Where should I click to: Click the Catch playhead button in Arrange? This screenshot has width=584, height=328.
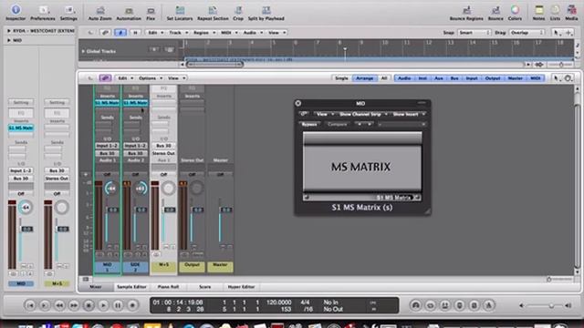(x=120, y=33)
